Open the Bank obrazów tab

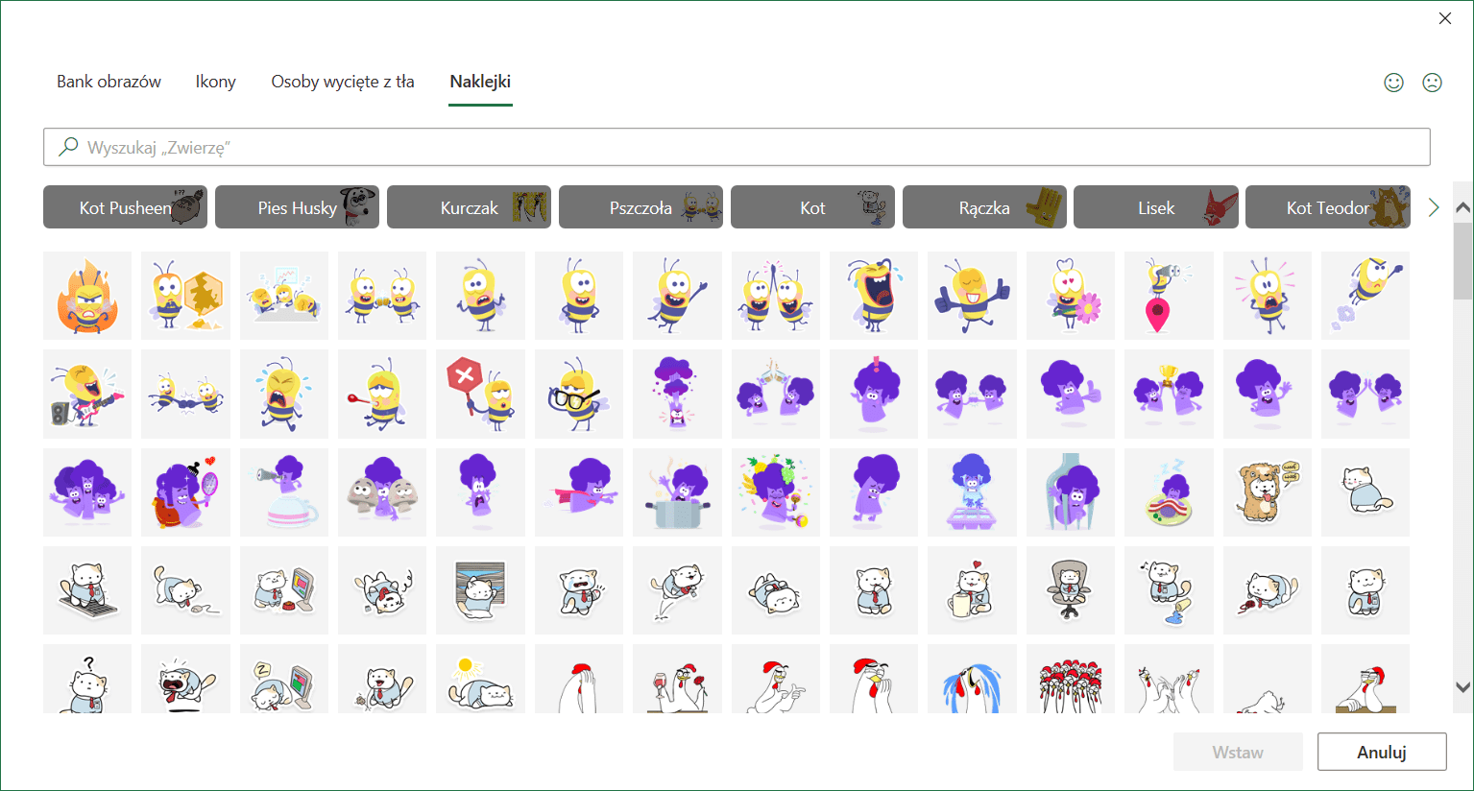(109, 82)
